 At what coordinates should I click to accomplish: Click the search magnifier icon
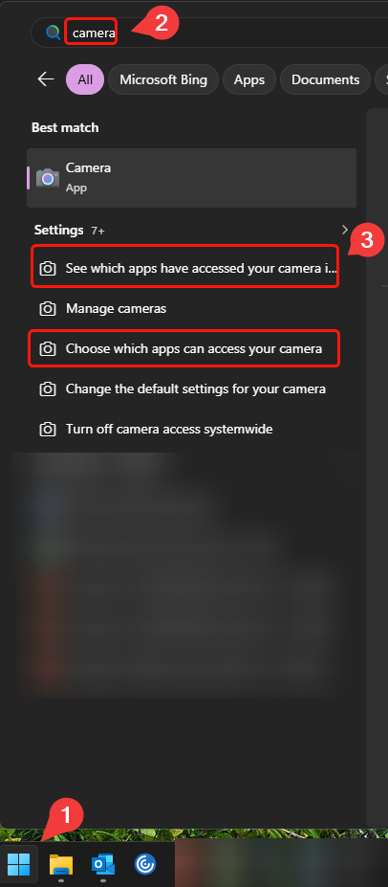point(54,33)
